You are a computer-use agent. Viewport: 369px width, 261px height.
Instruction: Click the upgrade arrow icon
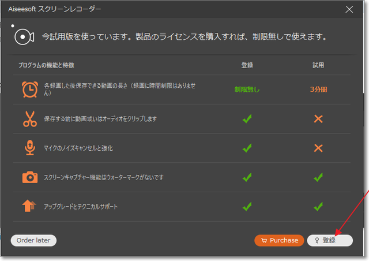click(29, 206)
